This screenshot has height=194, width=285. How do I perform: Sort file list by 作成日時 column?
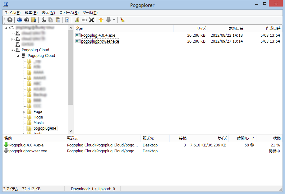(264, 29)
